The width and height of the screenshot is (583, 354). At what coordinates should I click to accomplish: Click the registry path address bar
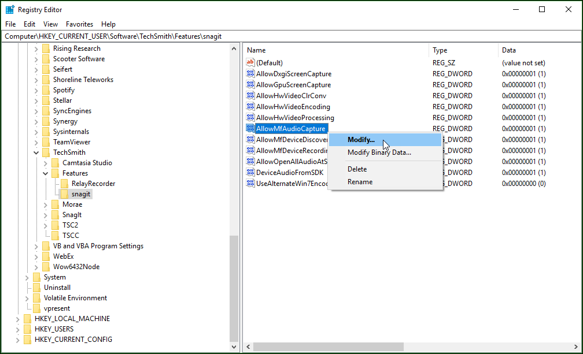(x=289, y=36)
